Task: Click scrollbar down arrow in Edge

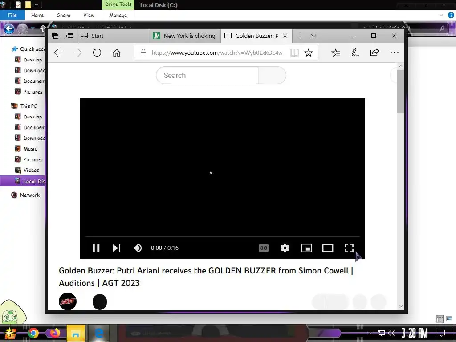Action: pos(401,306)
